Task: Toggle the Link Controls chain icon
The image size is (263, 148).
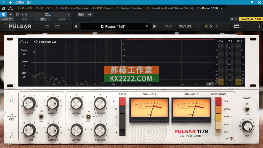Action: [x=12, y=119]
